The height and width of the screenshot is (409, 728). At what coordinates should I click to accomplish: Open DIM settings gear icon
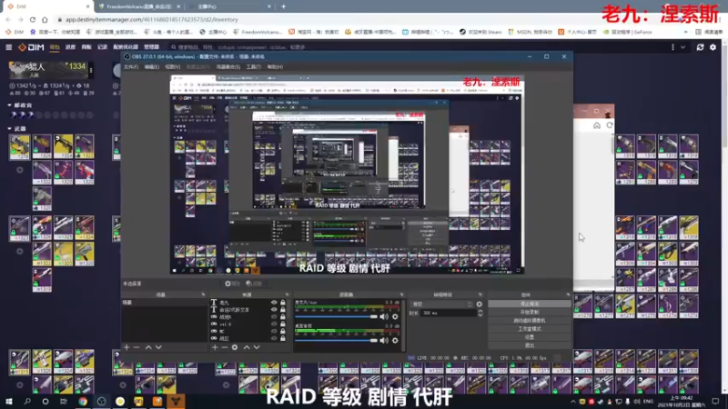[713, 47]
